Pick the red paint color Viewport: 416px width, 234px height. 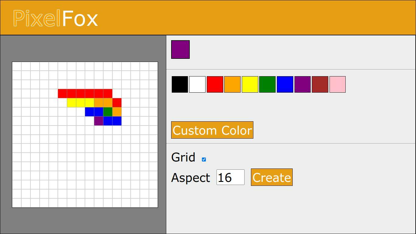click(x=215, y=84)
